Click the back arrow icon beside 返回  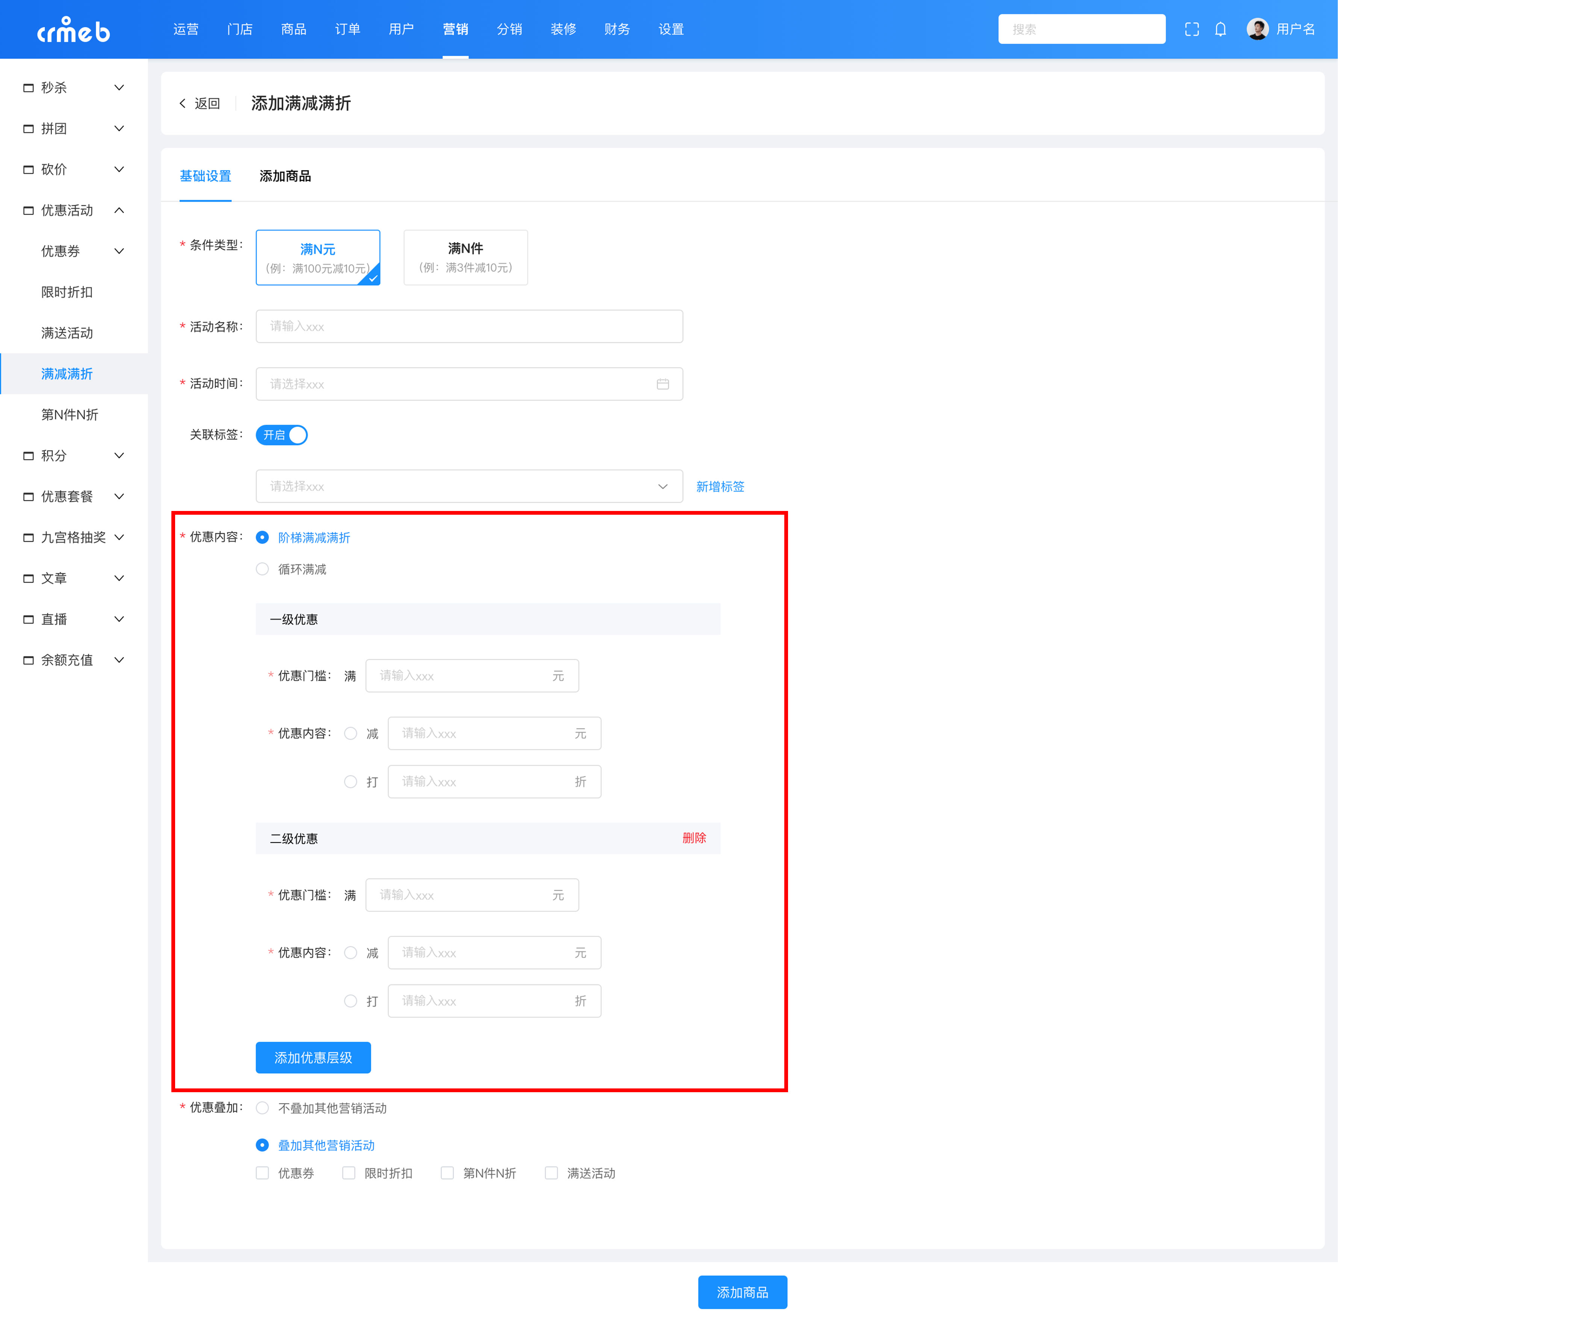pos(183,104)
